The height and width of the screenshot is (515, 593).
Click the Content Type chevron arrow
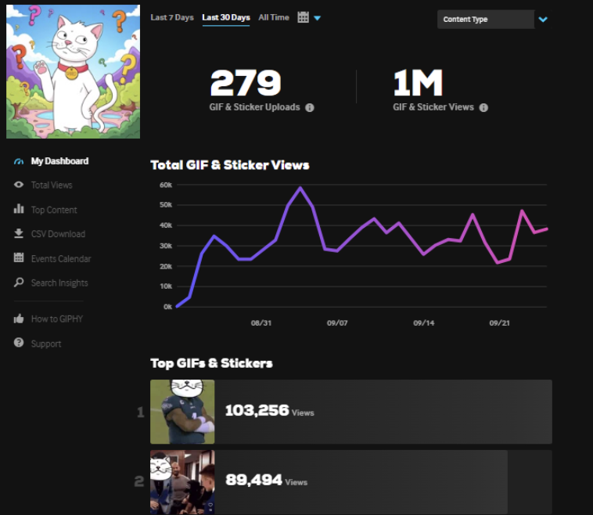[543, 20]
